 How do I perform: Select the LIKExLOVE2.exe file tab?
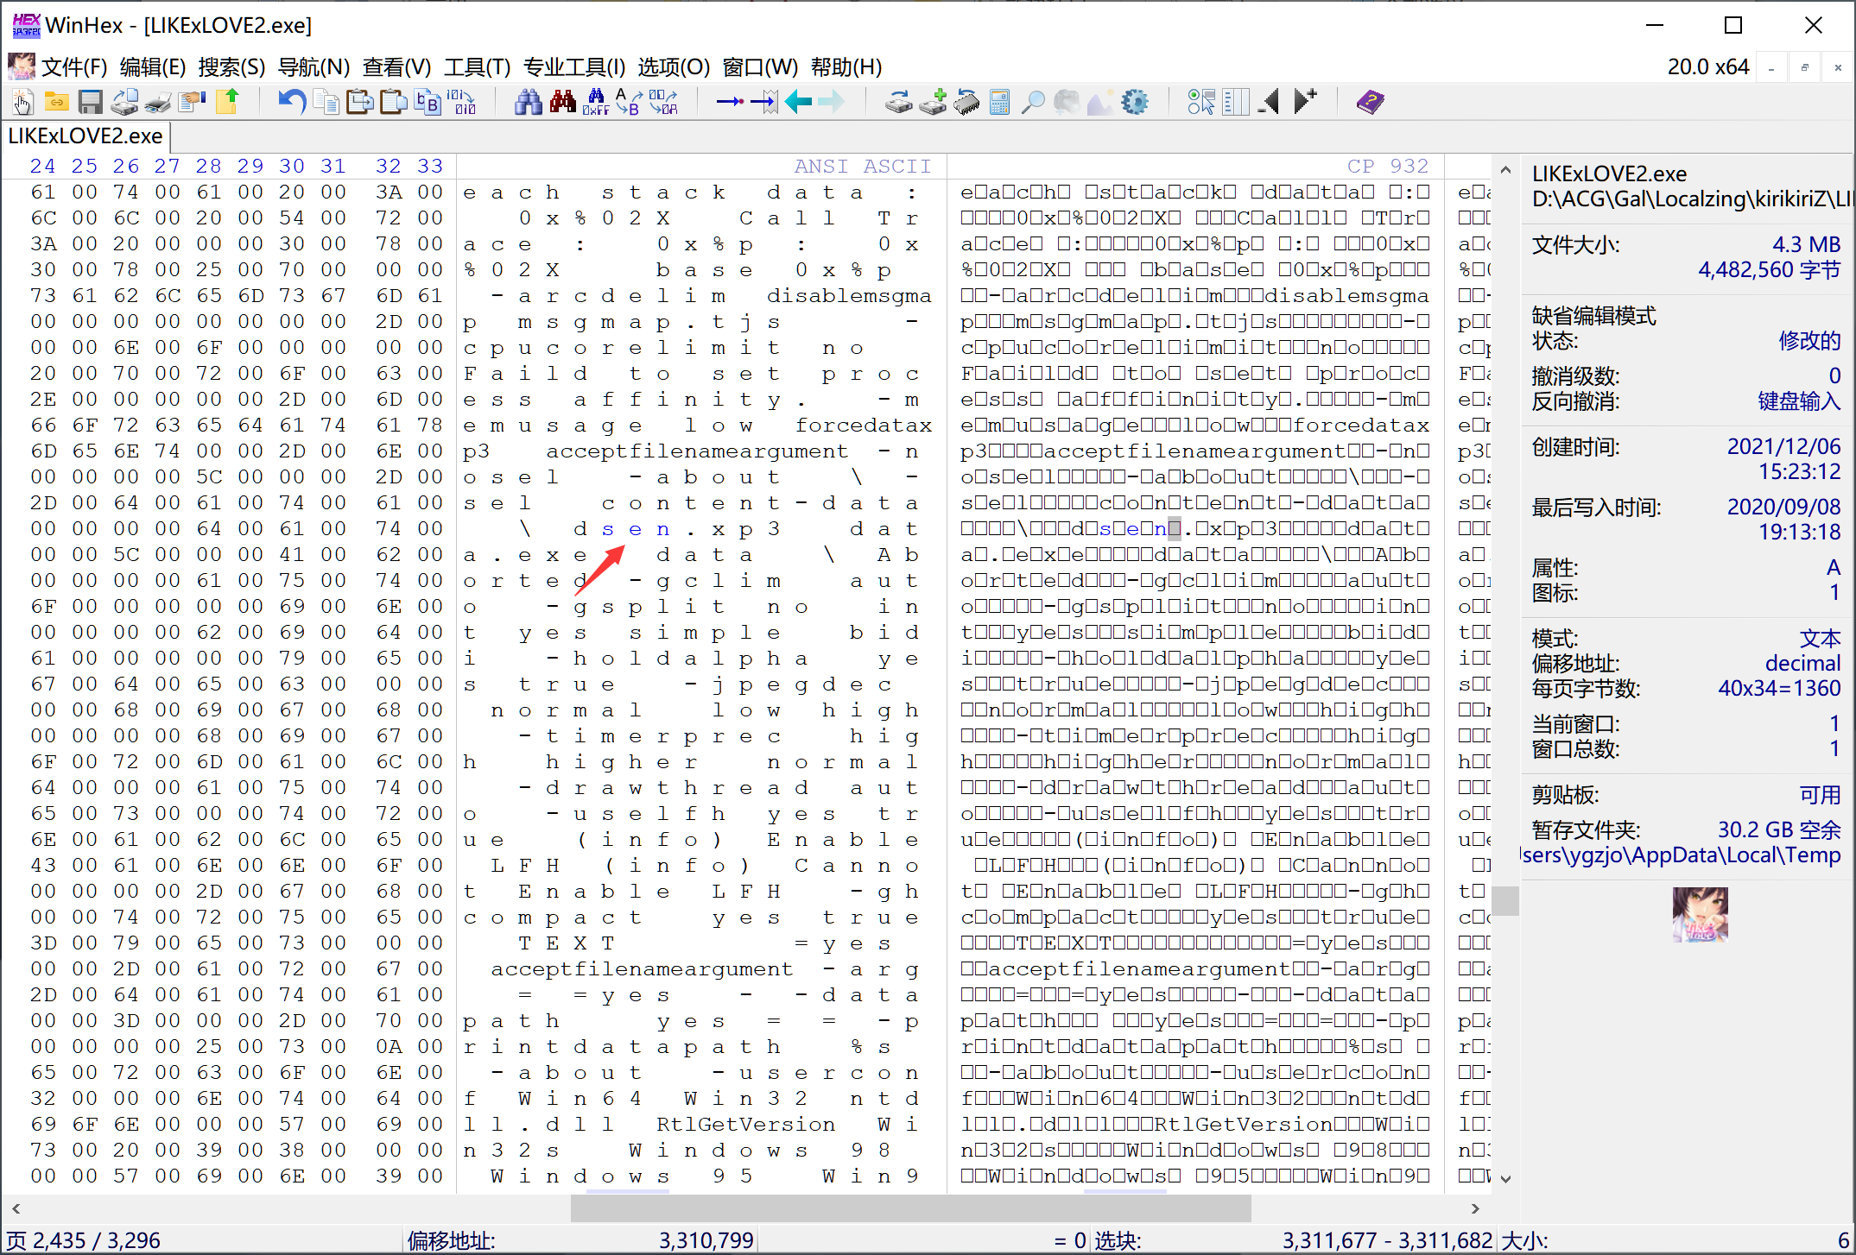click(85, 136)
